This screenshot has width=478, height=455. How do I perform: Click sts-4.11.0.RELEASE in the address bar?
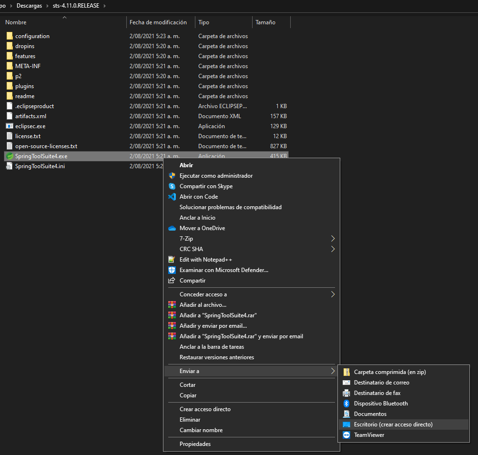[76, 6]
